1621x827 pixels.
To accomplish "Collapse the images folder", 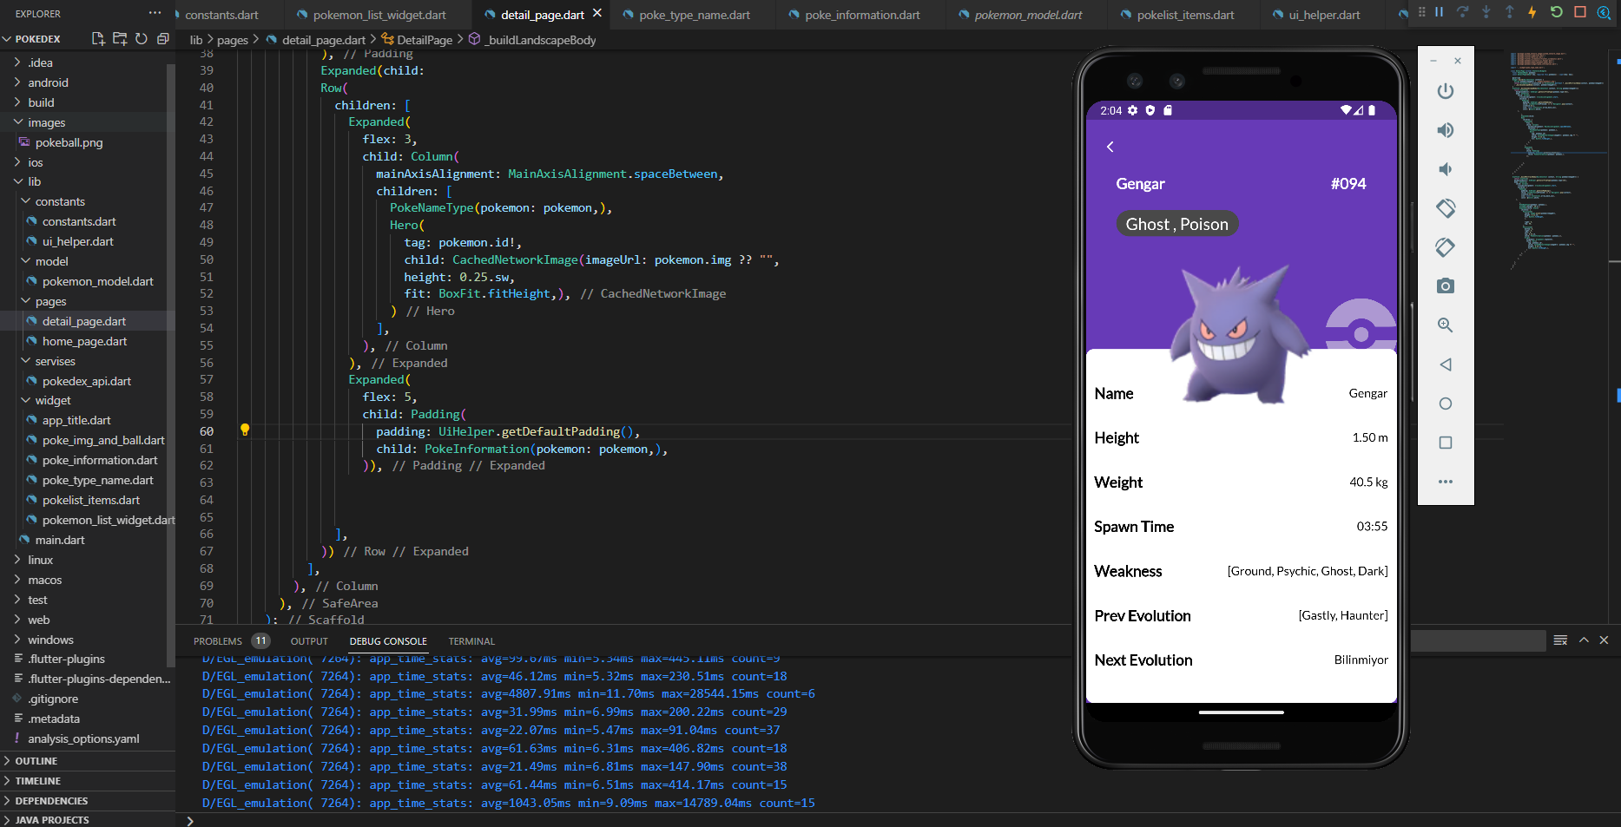I will 46,122.
